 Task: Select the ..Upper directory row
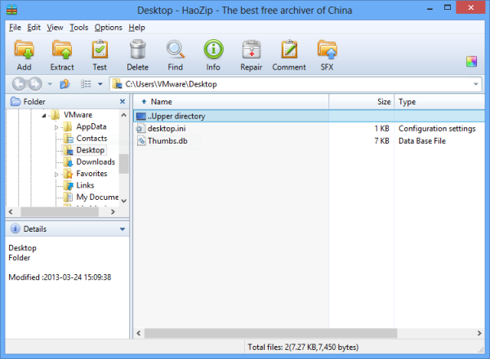[309, 116]
